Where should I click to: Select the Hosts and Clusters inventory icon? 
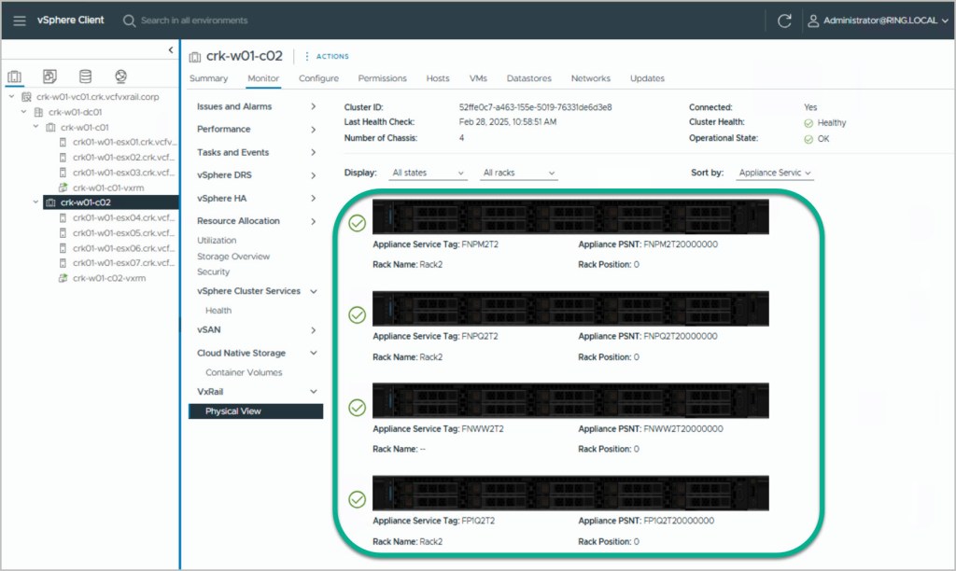[15, 77]
